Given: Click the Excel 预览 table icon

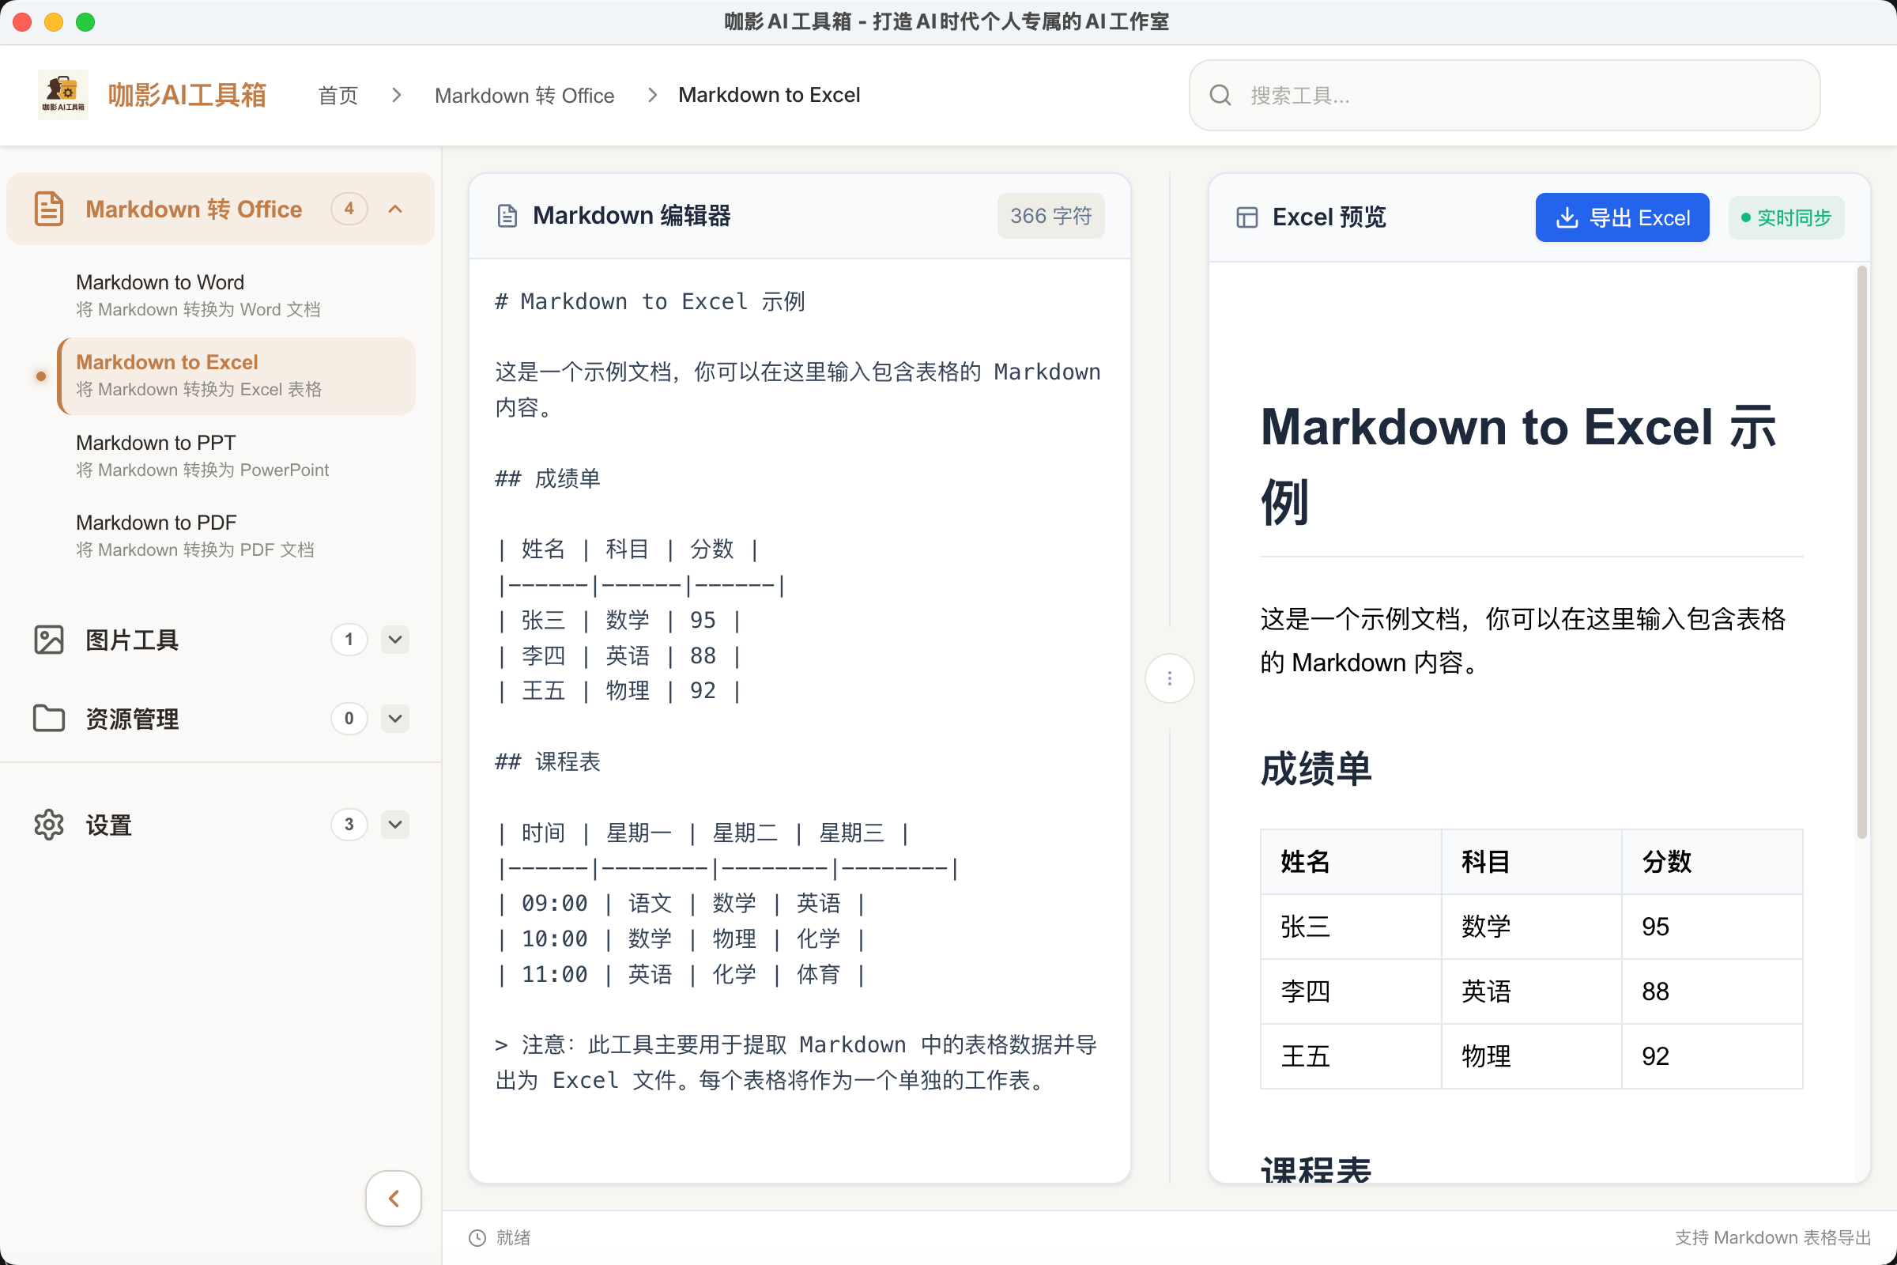Looking at the screenshot, I should [1247, 216].
